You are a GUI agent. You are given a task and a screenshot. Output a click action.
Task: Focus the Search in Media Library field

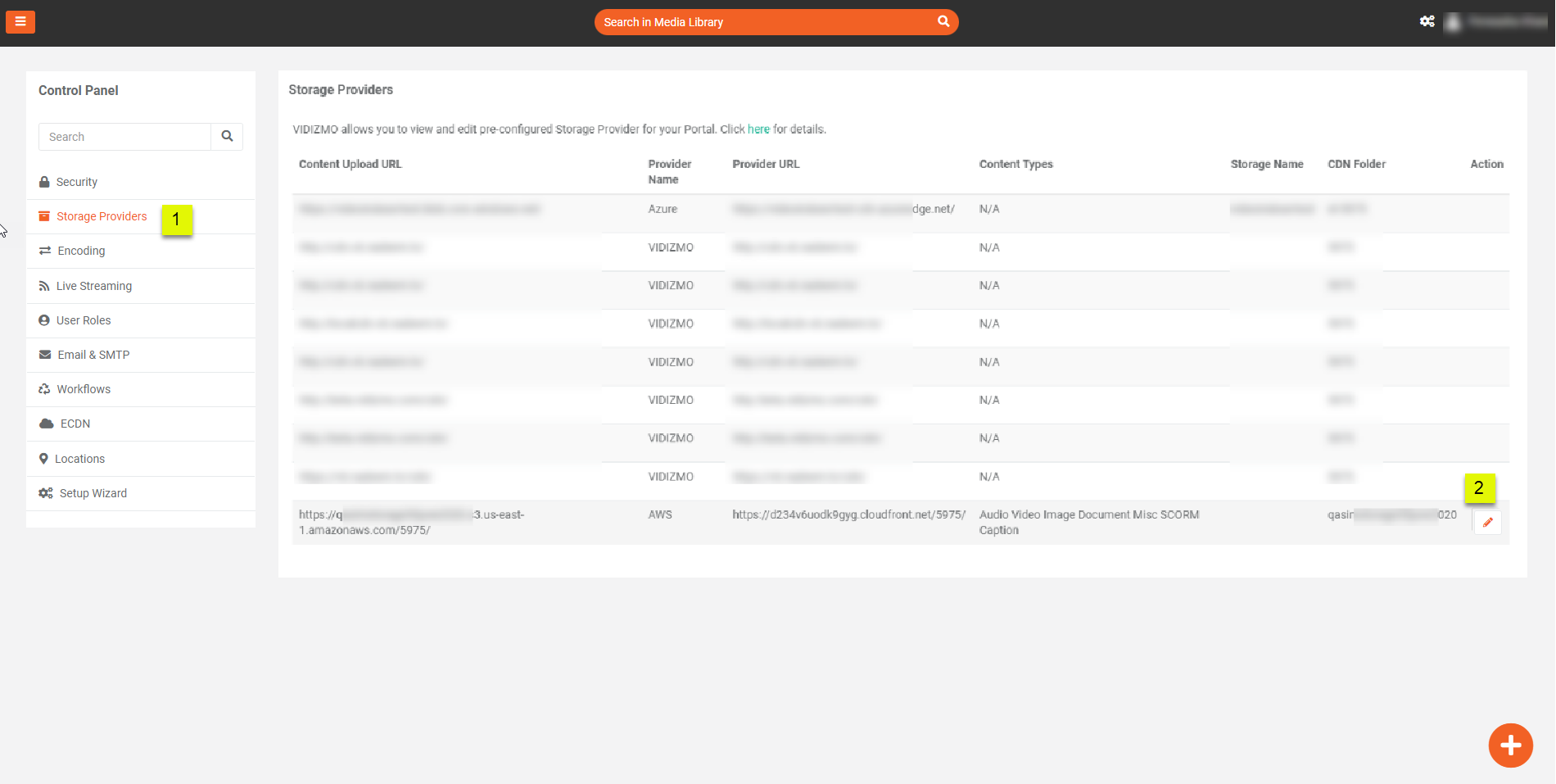[766, 22]
